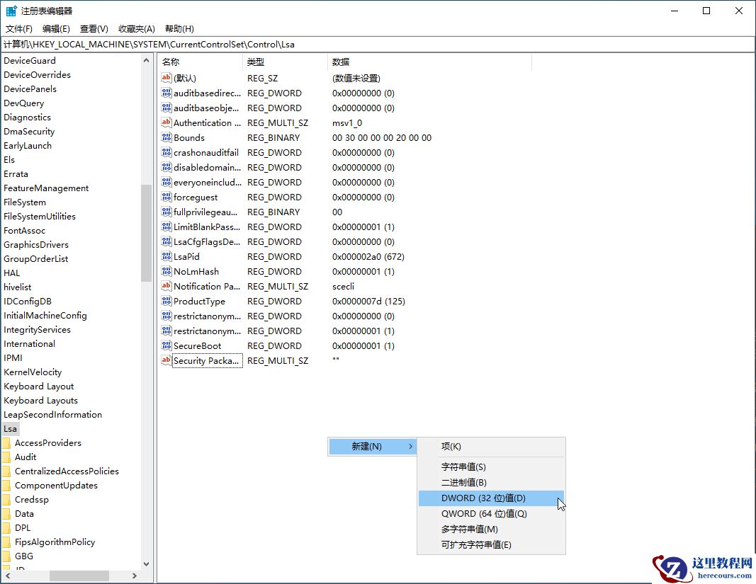
Task: Click the REG_DWORD icon next to NoLmHash
Action: (164, 271)
